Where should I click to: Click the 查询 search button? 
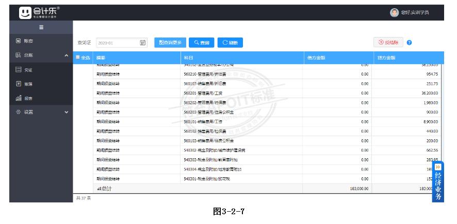pyautogui.click(x=201, y=43)
